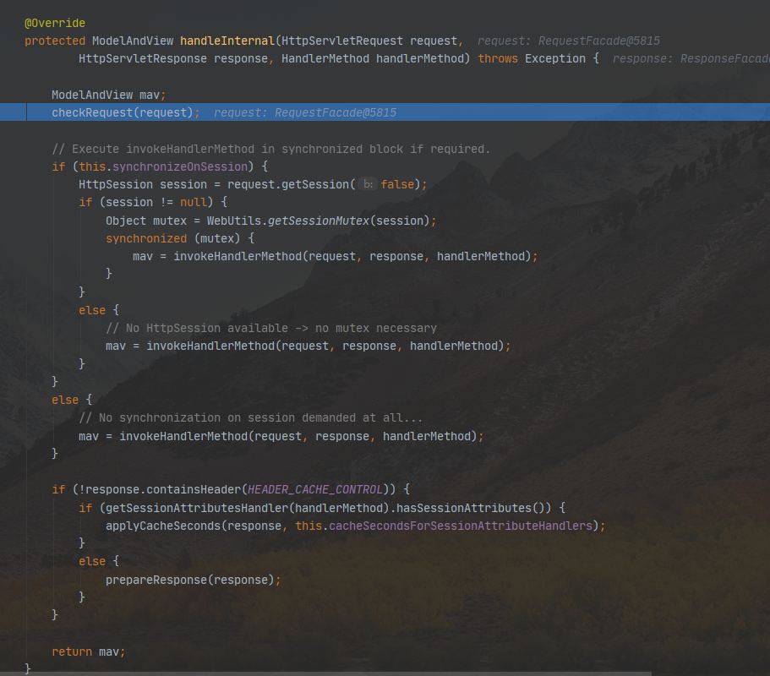Click the WebUtils class reference
The height and width of the screenshot is (676, 770).
click(234, 221)
